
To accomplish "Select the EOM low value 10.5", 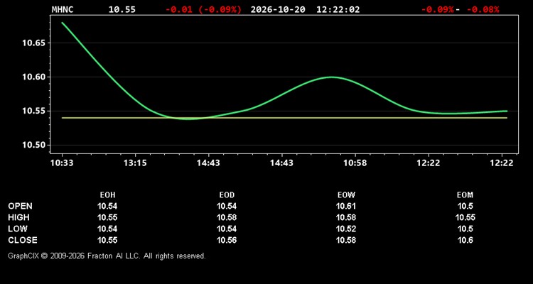I will pyautogui.click(x=465, y=229).
